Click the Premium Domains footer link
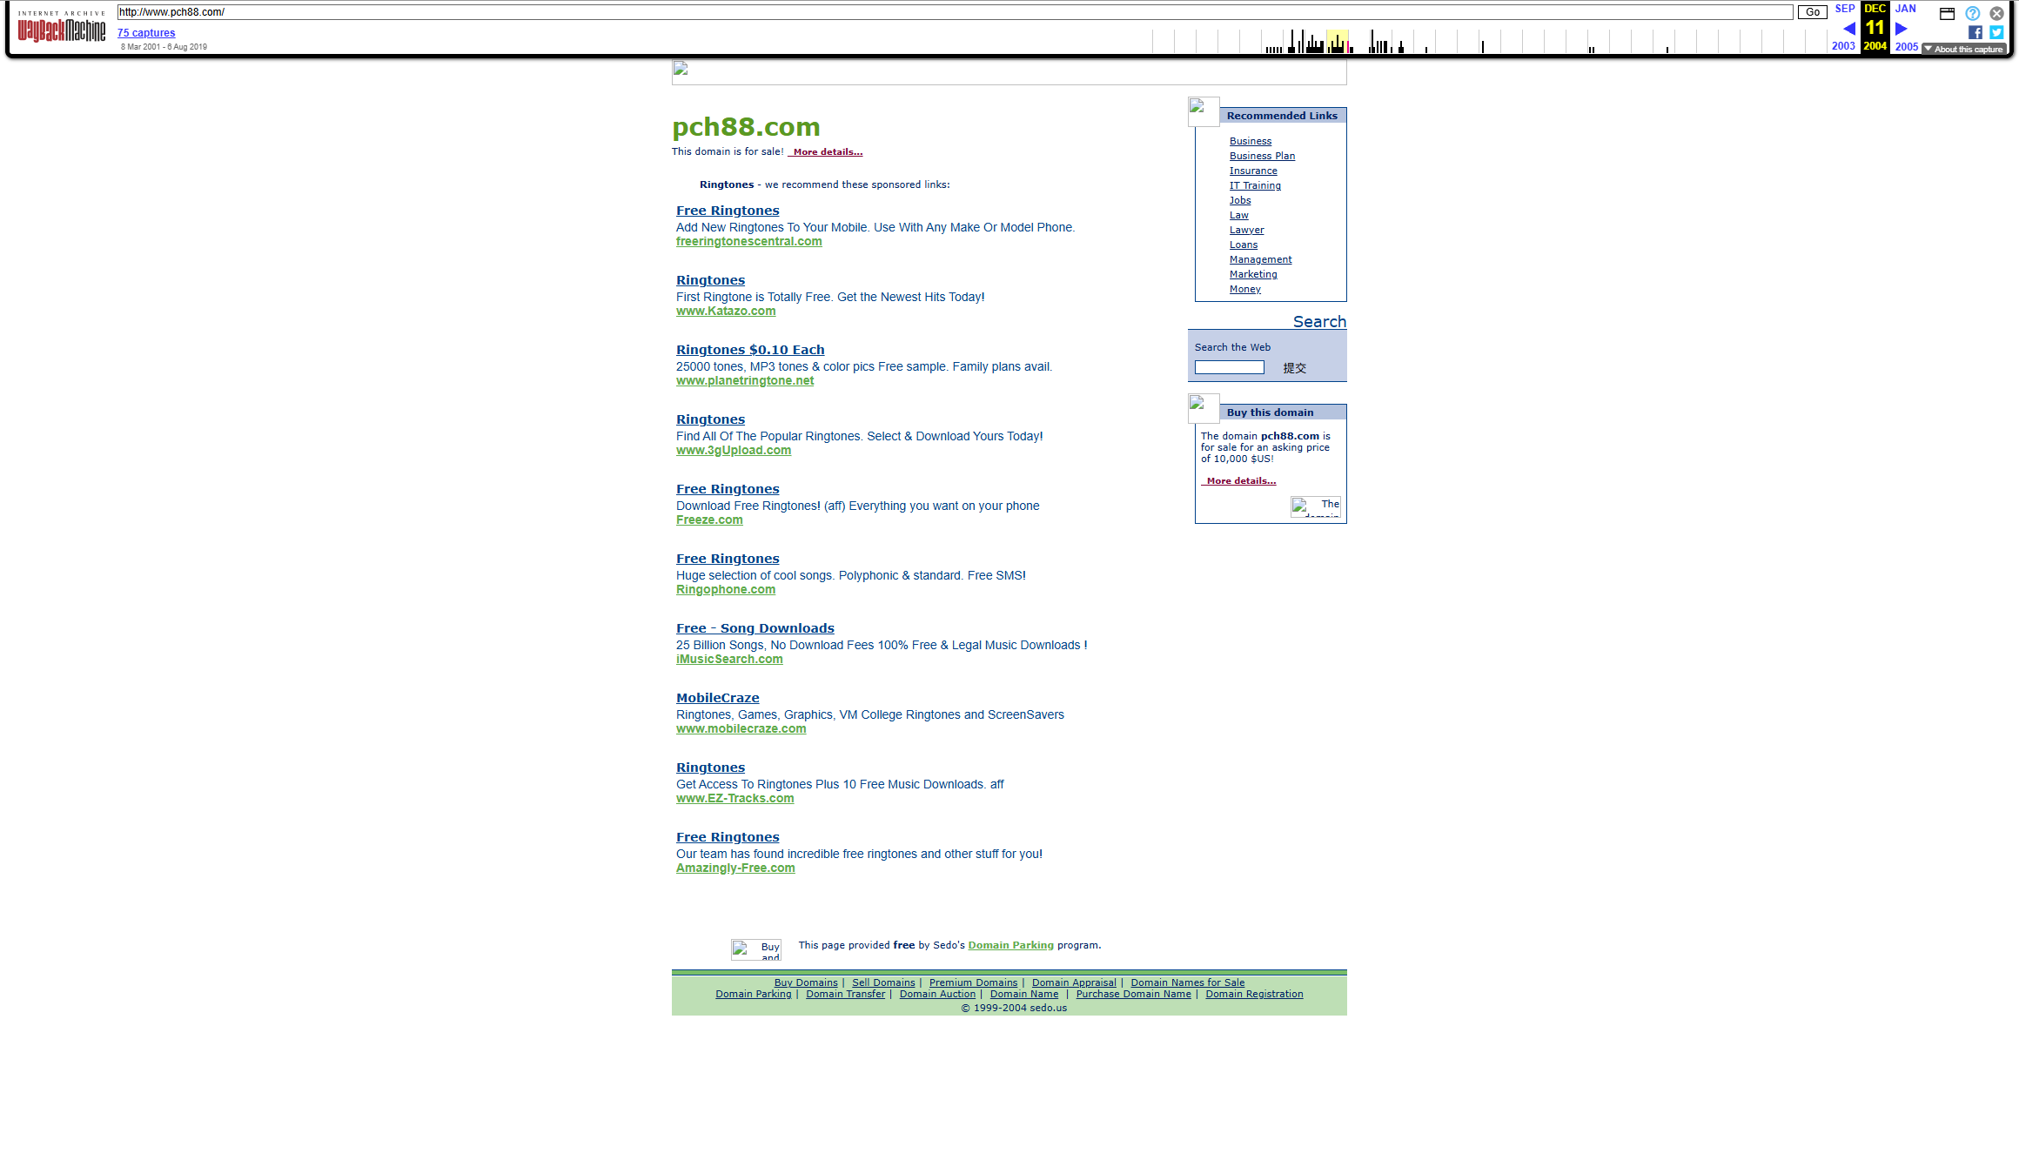The image size is (2019, 1160). click(x=973, y=982)
